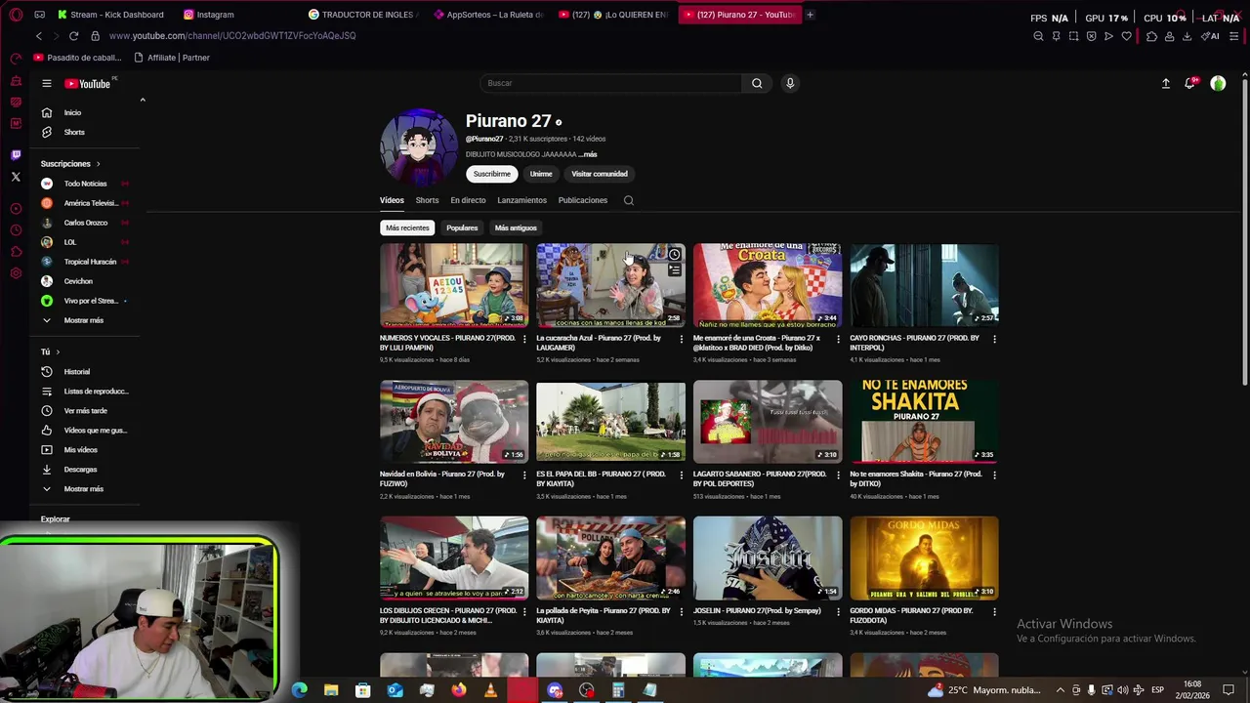The image size is (1250, 703).
Task: Expand channel description ...más
Action: pos(587,154)
